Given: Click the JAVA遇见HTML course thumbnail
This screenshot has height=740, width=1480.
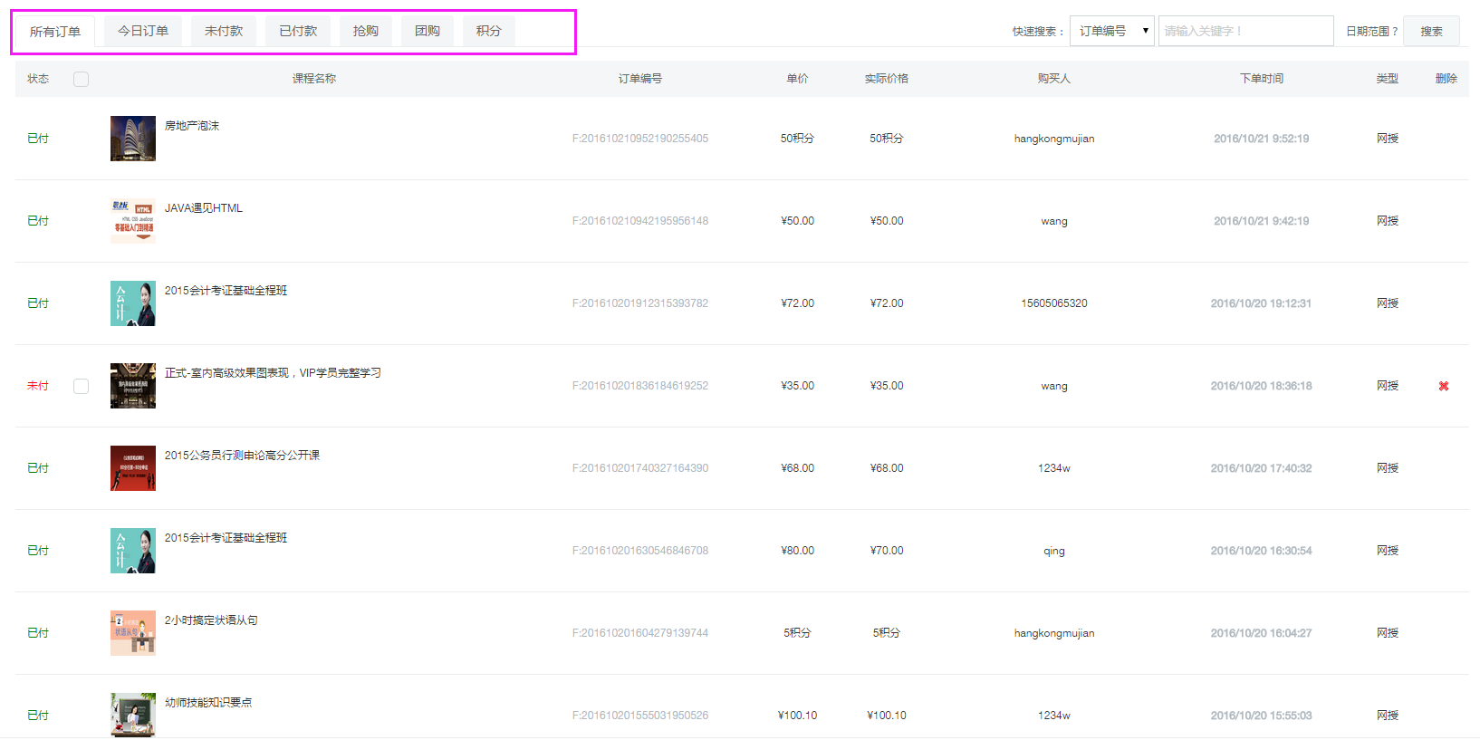Looking at the screenshot, I should pyautogui.click(x=133, y=221).
